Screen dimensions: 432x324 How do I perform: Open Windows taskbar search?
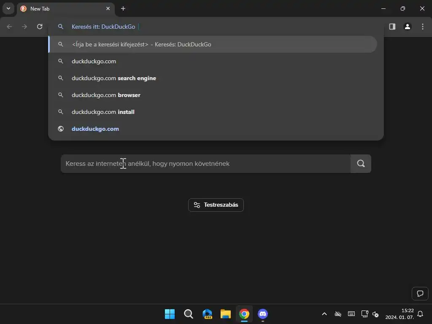(189, 314)
